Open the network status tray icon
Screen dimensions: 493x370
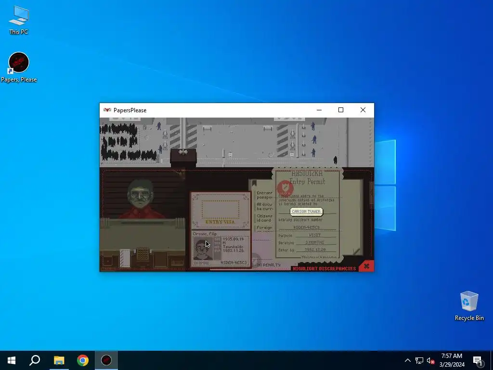point(419,360)
